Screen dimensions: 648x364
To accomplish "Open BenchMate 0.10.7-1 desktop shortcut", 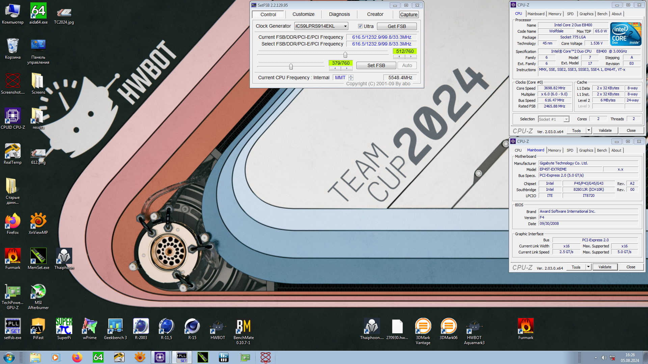I will [x=244, y=332].
